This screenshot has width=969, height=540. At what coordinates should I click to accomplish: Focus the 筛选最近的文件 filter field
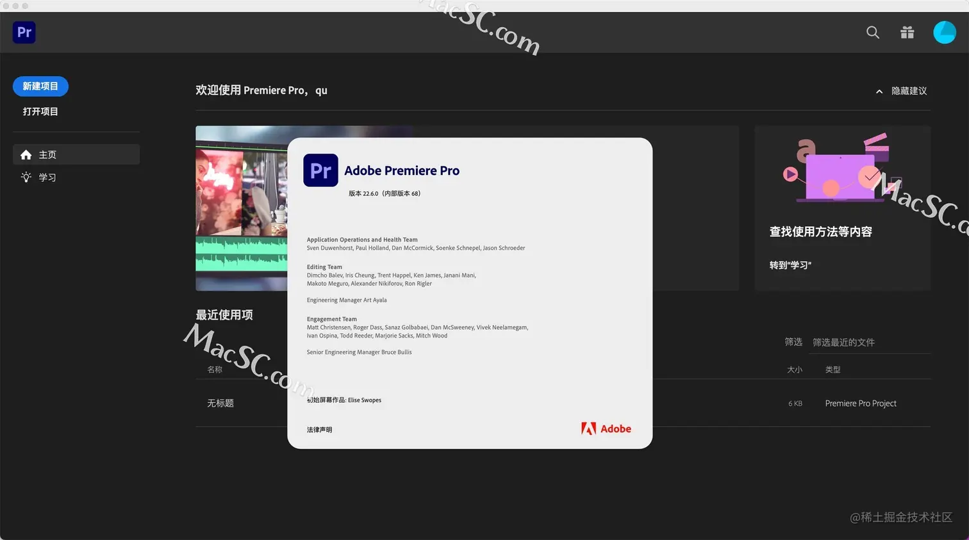(870, 343)
